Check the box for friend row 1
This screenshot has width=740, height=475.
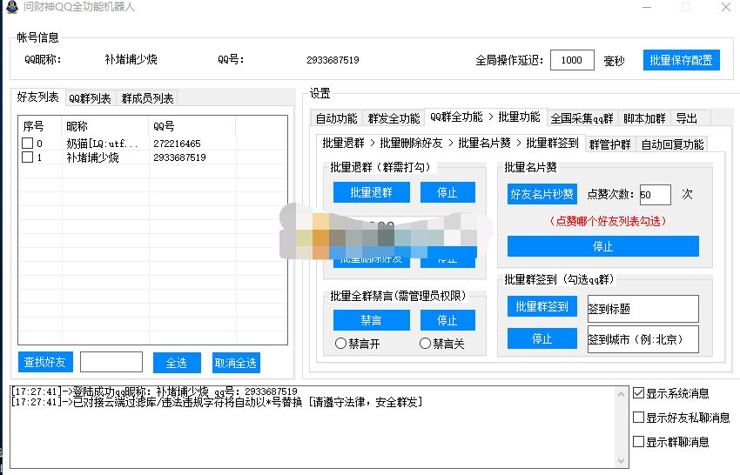[x=27, y=157]
